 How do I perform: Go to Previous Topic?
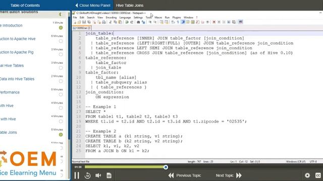[x=185, y=175]
